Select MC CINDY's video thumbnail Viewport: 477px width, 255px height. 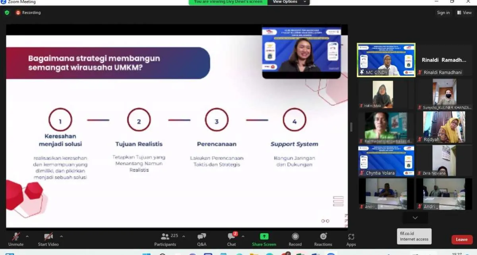[386, 60]
